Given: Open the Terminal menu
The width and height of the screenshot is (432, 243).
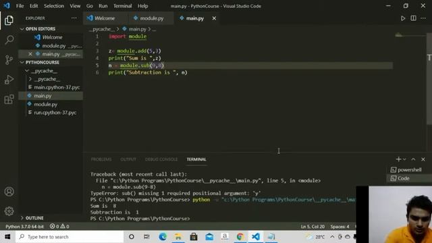Looking at the screenshot, I should [x=123, y=6].
